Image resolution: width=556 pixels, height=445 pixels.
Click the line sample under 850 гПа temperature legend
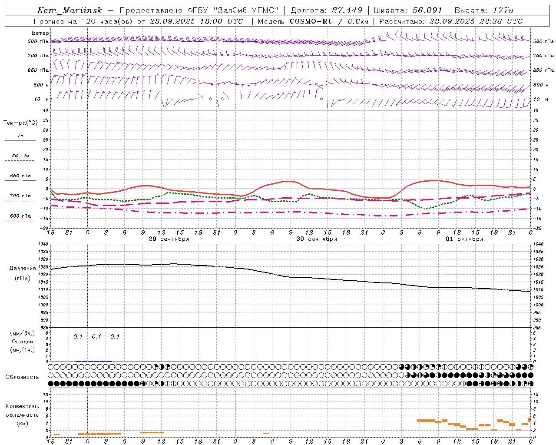20,180
